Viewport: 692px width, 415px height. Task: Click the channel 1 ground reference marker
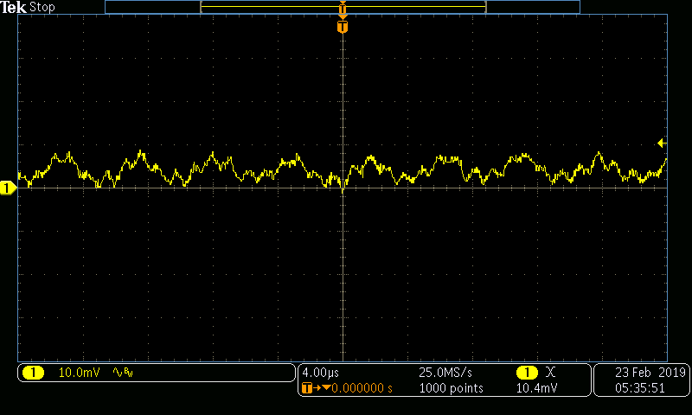click(x=8, y=188)
